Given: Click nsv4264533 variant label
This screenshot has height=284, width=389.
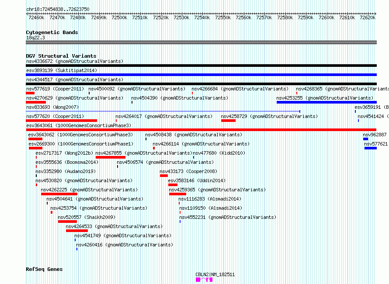Looking at the screenshot, I should tap(114, 226).
